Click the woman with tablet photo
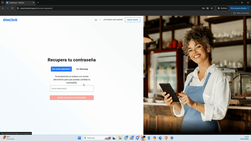The width and height of the screenshot is (251, 141). click(x=197, y=75)
